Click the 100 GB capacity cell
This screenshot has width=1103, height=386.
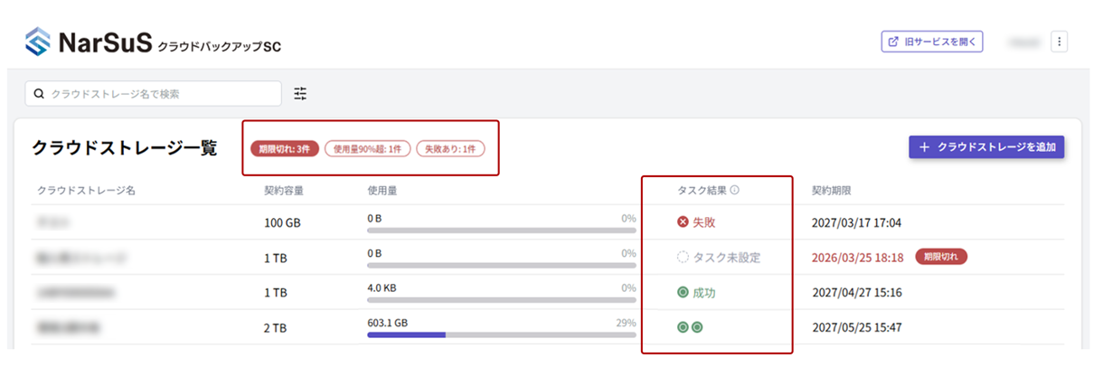pos(283,222)
